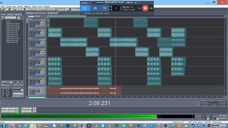
Task: Expand Bandicam panel with chevron arrow
Action: coord(151,14)
